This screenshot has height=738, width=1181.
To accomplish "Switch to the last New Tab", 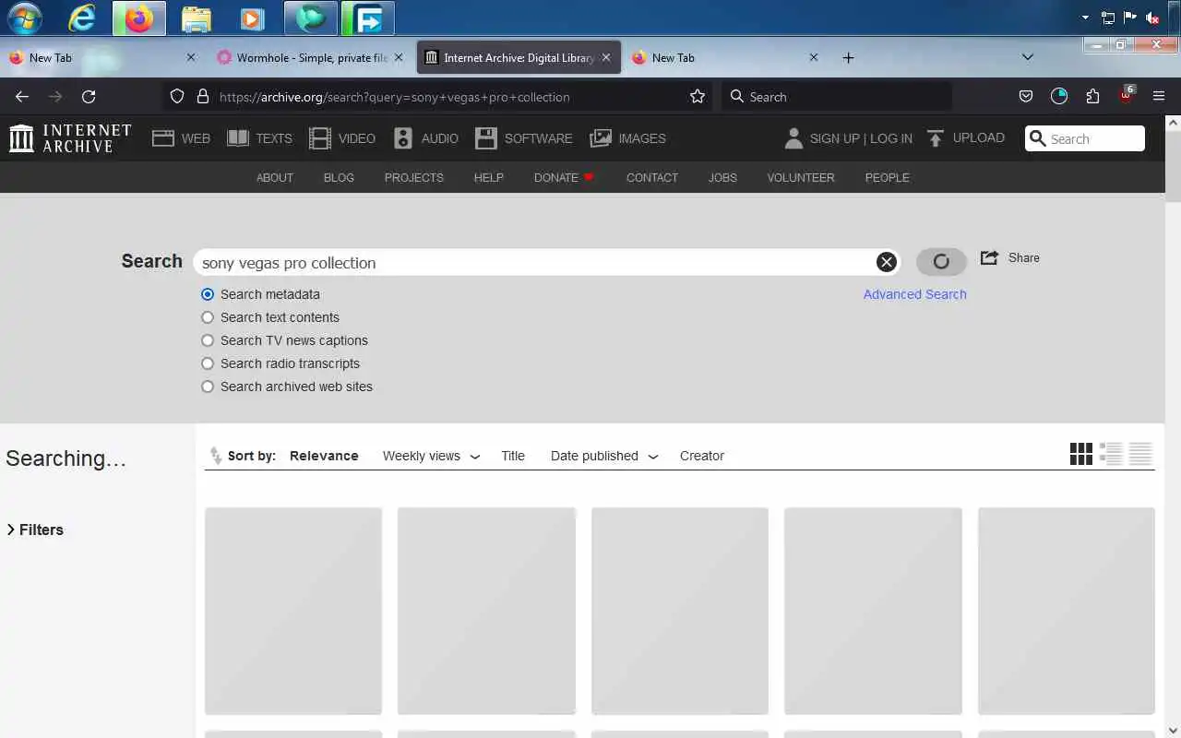I will pos(725,57).
